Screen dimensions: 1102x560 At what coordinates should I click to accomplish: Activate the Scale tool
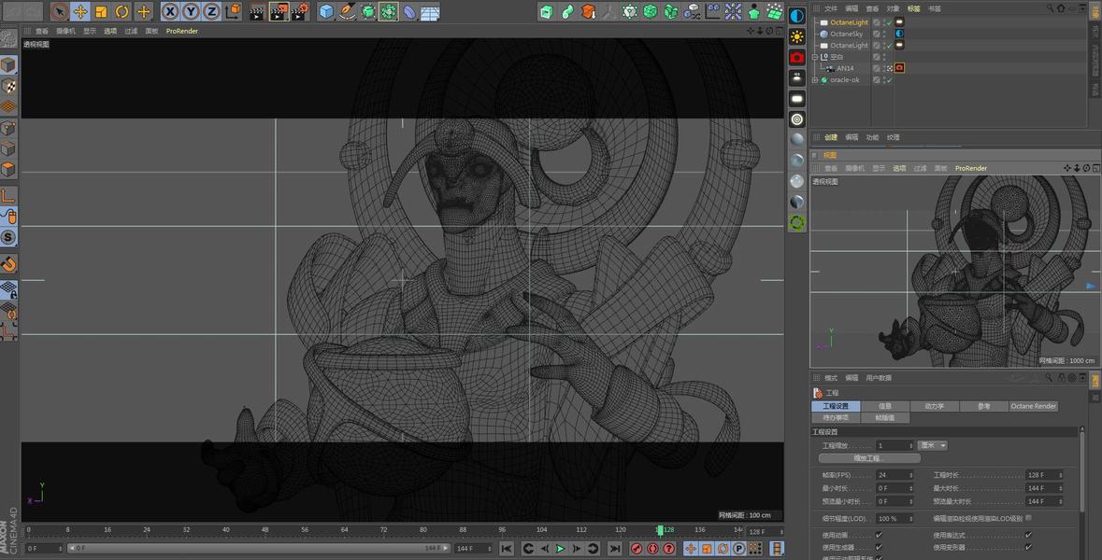pos(101,11)
